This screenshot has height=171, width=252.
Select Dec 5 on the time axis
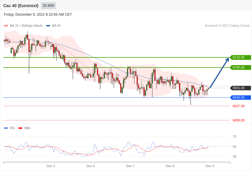(x=51, y=166)
